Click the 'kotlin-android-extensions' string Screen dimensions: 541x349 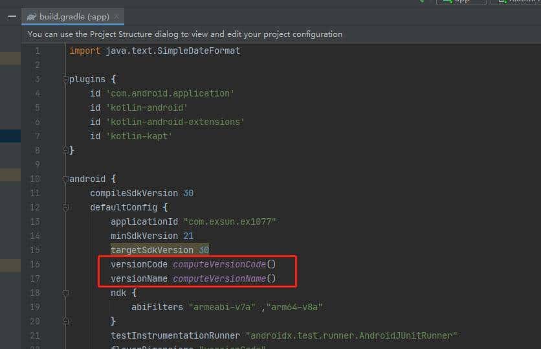click(175, 122)
